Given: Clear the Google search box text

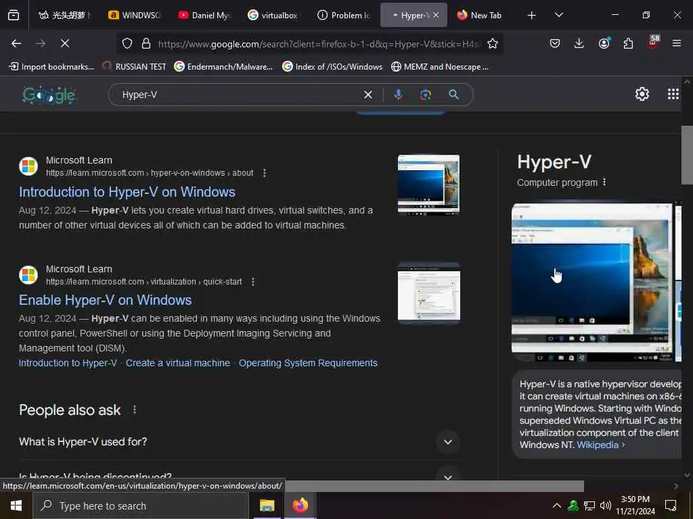Looking at the screenshot, I should [x=367, y=95].
